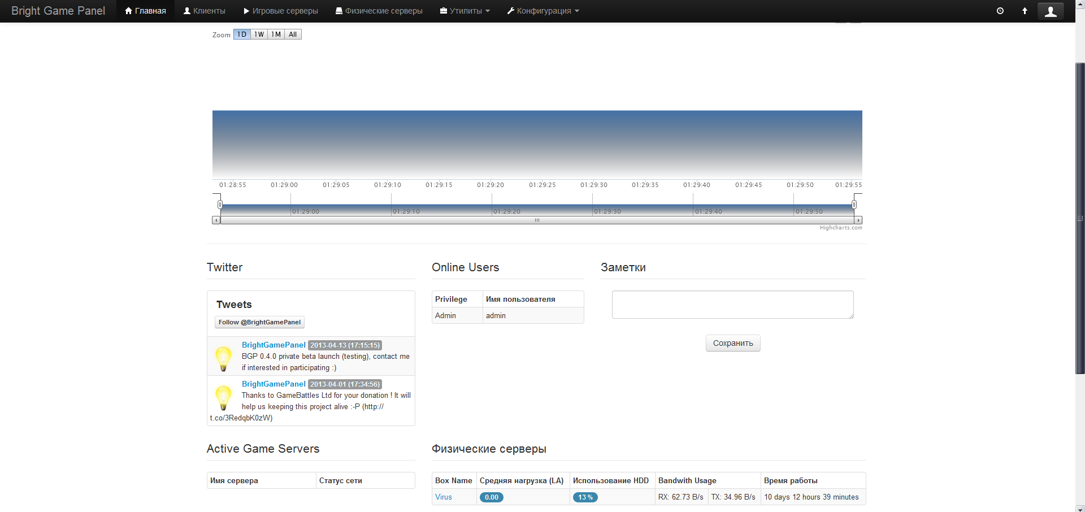The width and height of the screenshot is (1085, 512).
Task: Click the Сохранить button
Action: pos(733,343)
